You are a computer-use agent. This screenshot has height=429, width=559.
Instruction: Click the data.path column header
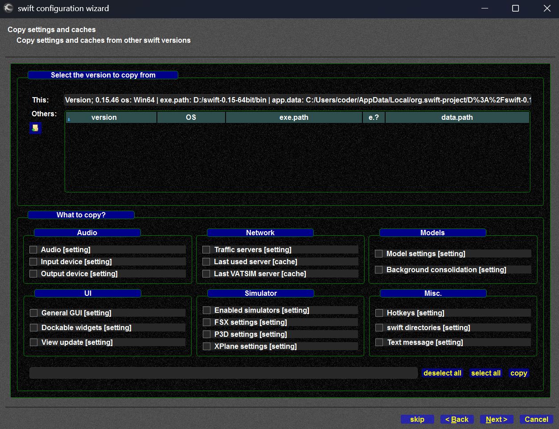(457, 118)
